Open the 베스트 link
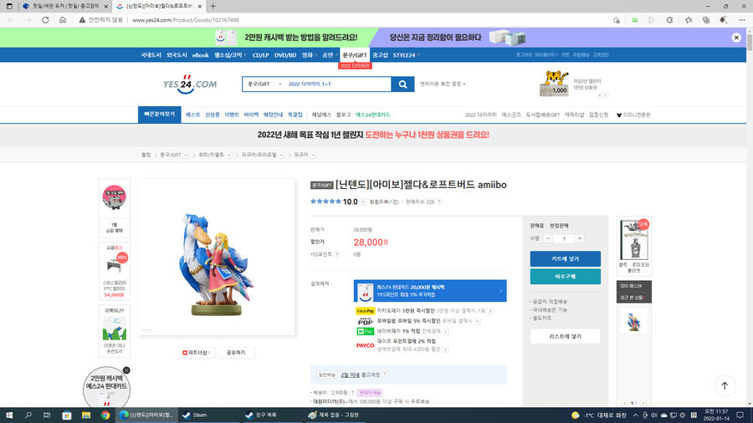This screenshot has width=753, height=423. [x=193, y=115]
